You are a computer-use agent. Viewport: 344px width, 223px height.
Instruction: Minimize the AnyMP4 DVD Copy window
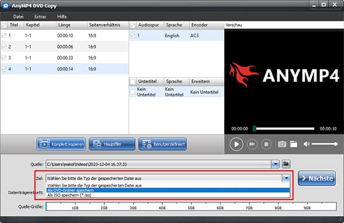(x=314, y=5)
